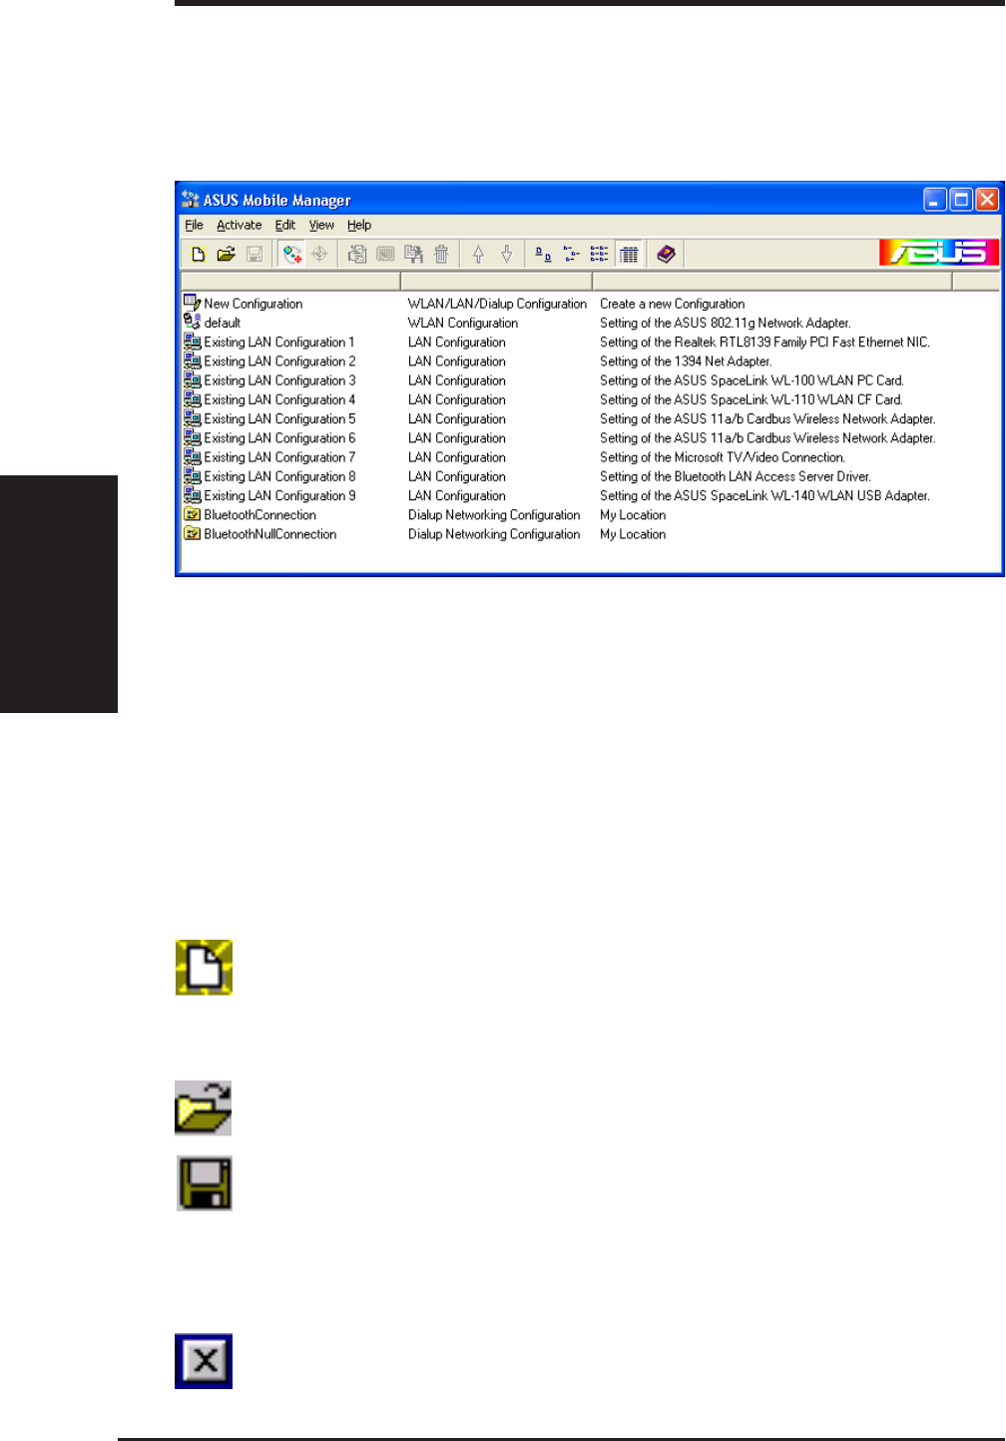
Task: Switch to Large Icons view in toolbar
Action: 543,255
